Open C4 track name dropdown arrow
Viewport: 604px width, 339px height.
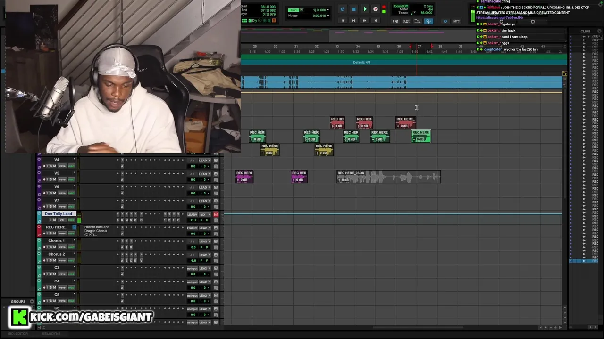(75, 281)
